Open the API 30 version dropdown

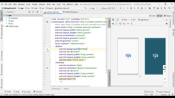click(133, 20)
